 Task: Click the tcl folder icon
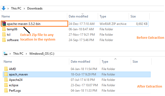point(4,34)
